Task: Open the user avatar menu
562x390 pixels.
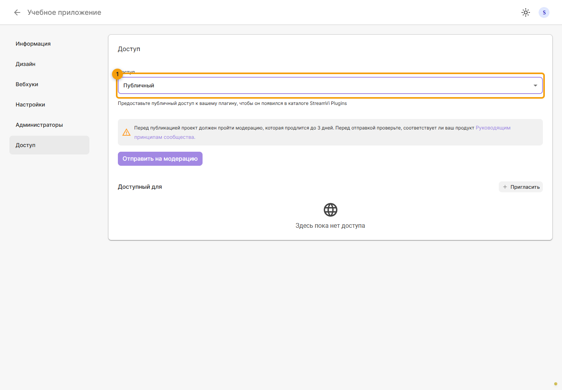Action: (x=544, y=12)
